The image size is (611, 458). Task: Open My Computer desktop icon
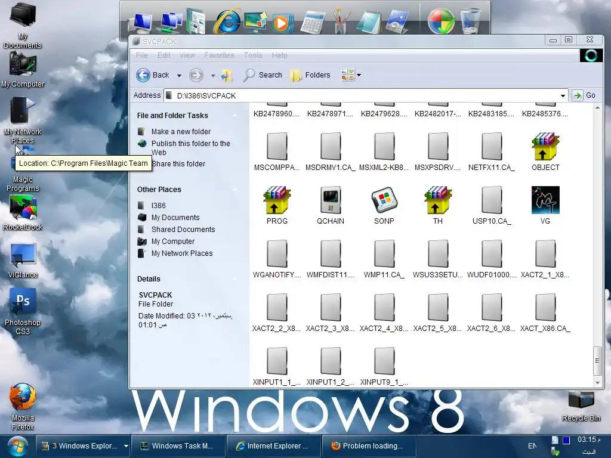[x=23, y=70]
